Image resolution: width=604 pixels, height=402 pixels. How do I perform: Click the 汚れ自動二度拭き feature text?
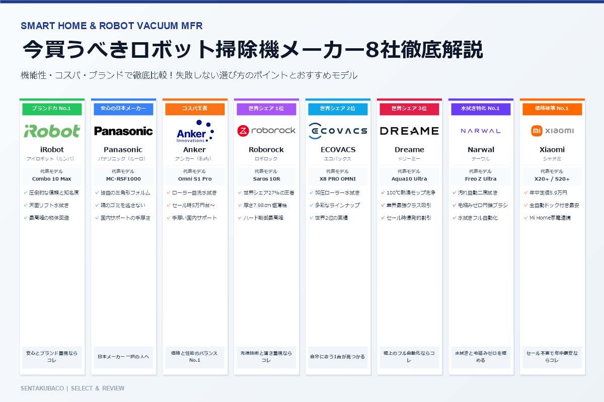[x=479, y=192]
